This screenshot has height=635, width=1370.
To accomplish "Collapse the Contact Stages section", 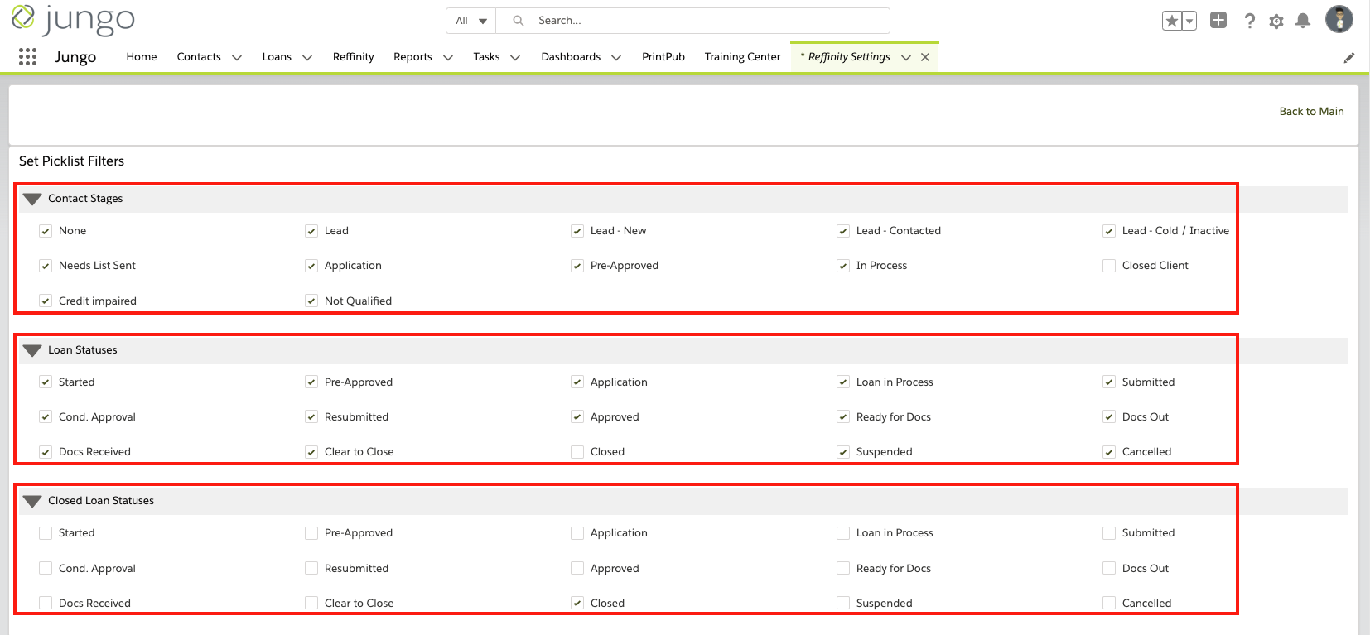I will click(32, 199).
